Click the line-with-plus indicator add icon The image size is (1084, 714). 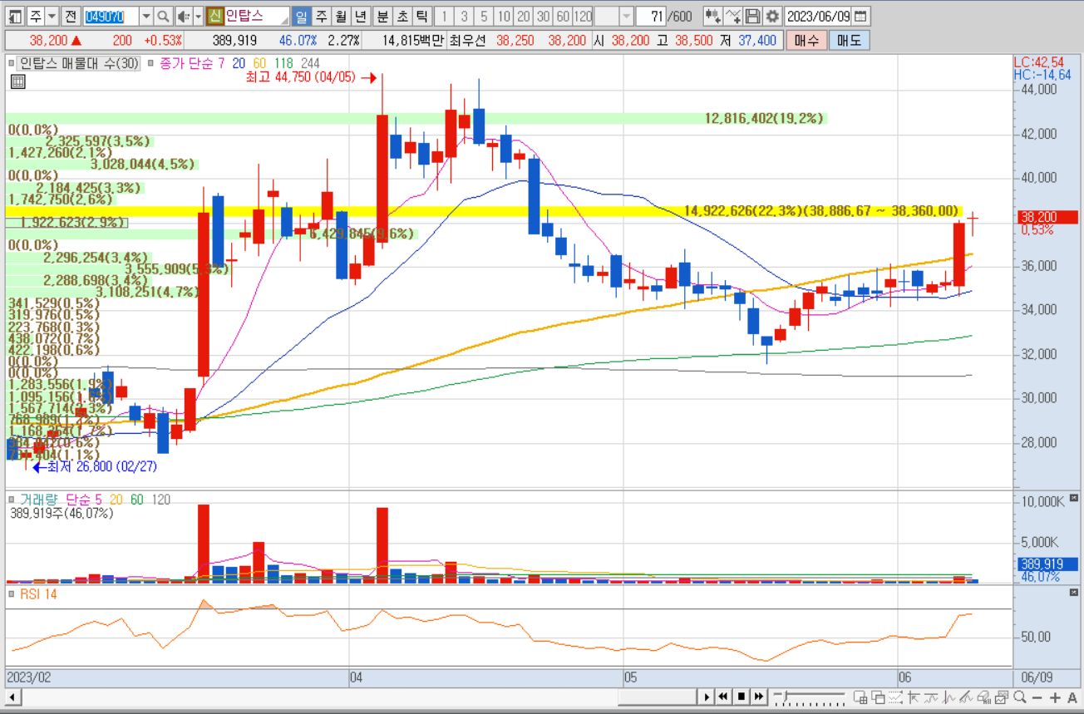[732, 16]
